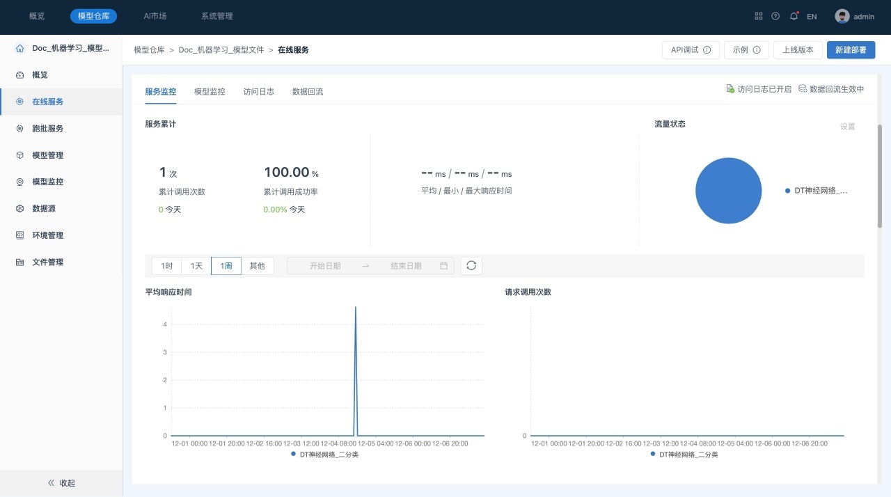Click the admin user avatar
Image resolution: width=891 pixels, height=497 pixels.
(x=842, y=16)
